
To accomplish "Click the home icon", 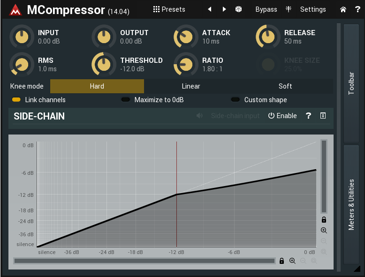I will tap(343, 9).
